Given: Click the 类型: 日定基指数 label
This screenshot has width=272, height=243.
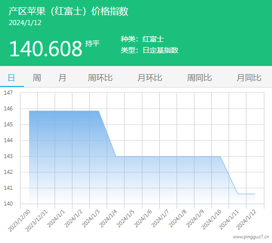Looking at the screenshot, I should 150,50.
